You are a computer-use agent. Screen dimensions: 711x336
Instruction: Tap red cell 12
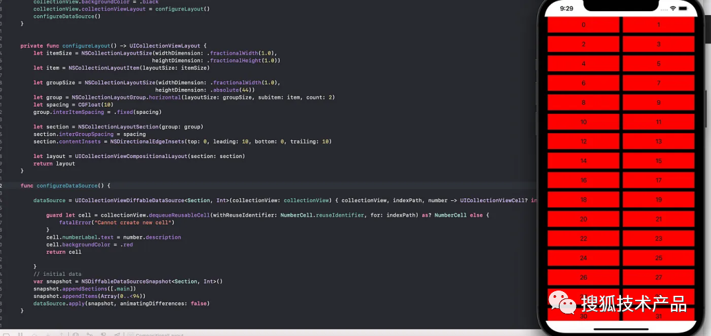[x=583, y=142]
